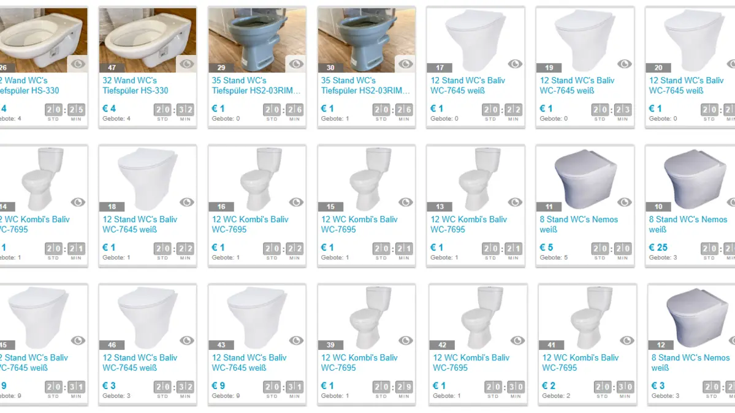Click the eye icon on lot 16
The image size is (735, 413).
296,202
